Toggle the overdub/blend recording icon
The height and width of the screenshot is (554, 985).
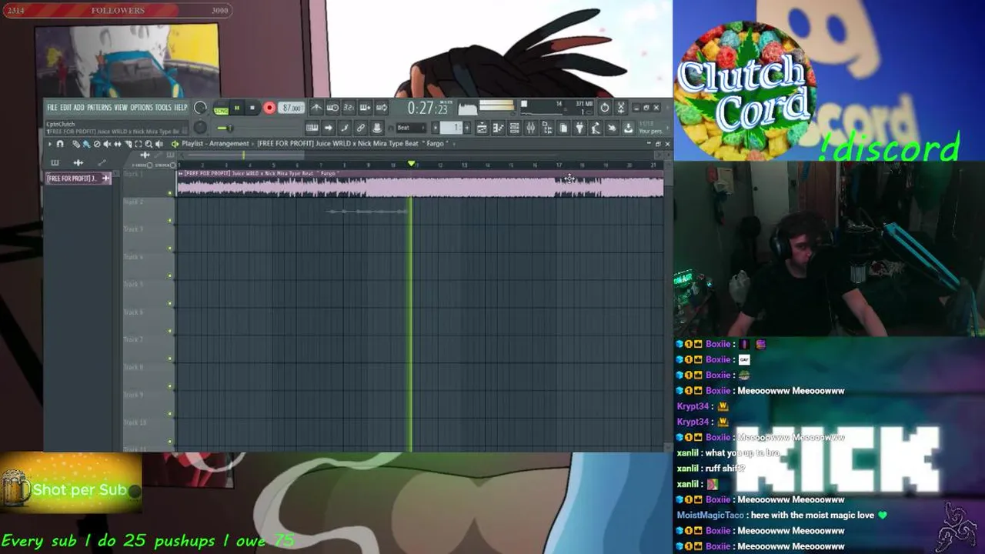click(x=366, y=108)
